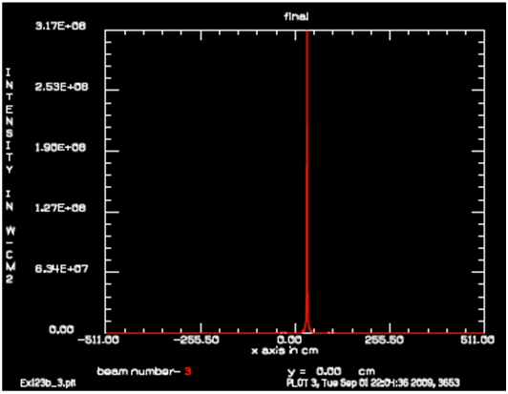Viewport: 508px width, 394px height.
Task: Click the Ex123b_3.plt filename text
Action: coord(48,384)
